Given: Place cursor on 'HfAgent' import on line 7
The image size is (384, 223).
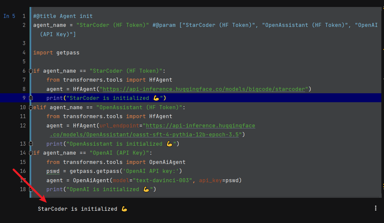Looking at the screenshot, I should (x=160, y=80).
